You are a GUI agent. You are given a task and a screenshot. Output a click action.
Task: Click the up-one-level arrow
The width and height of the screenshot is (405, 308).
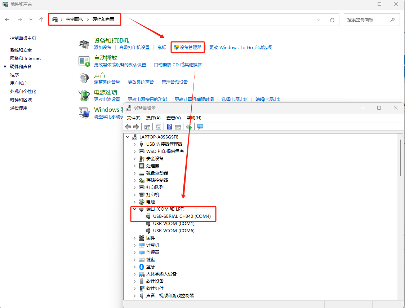[x=41, y=19]
